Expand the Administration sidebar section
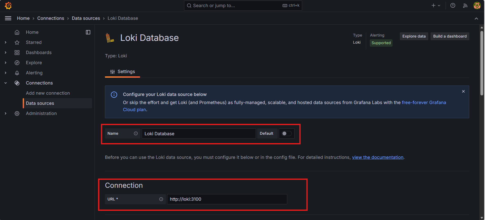Image resolution: width=485 pixels, height=220 pixels. coord(6,113)
